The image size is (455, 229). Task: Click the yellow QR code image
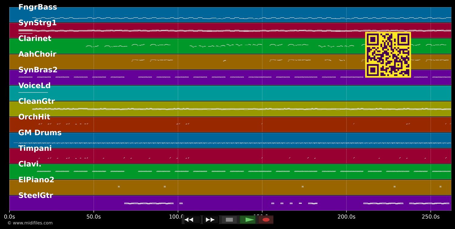click(x=388, y=55)
